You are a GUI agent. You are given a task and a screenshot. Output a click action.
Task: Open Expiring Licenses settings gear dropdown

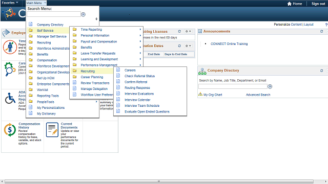tap(188, 31)
